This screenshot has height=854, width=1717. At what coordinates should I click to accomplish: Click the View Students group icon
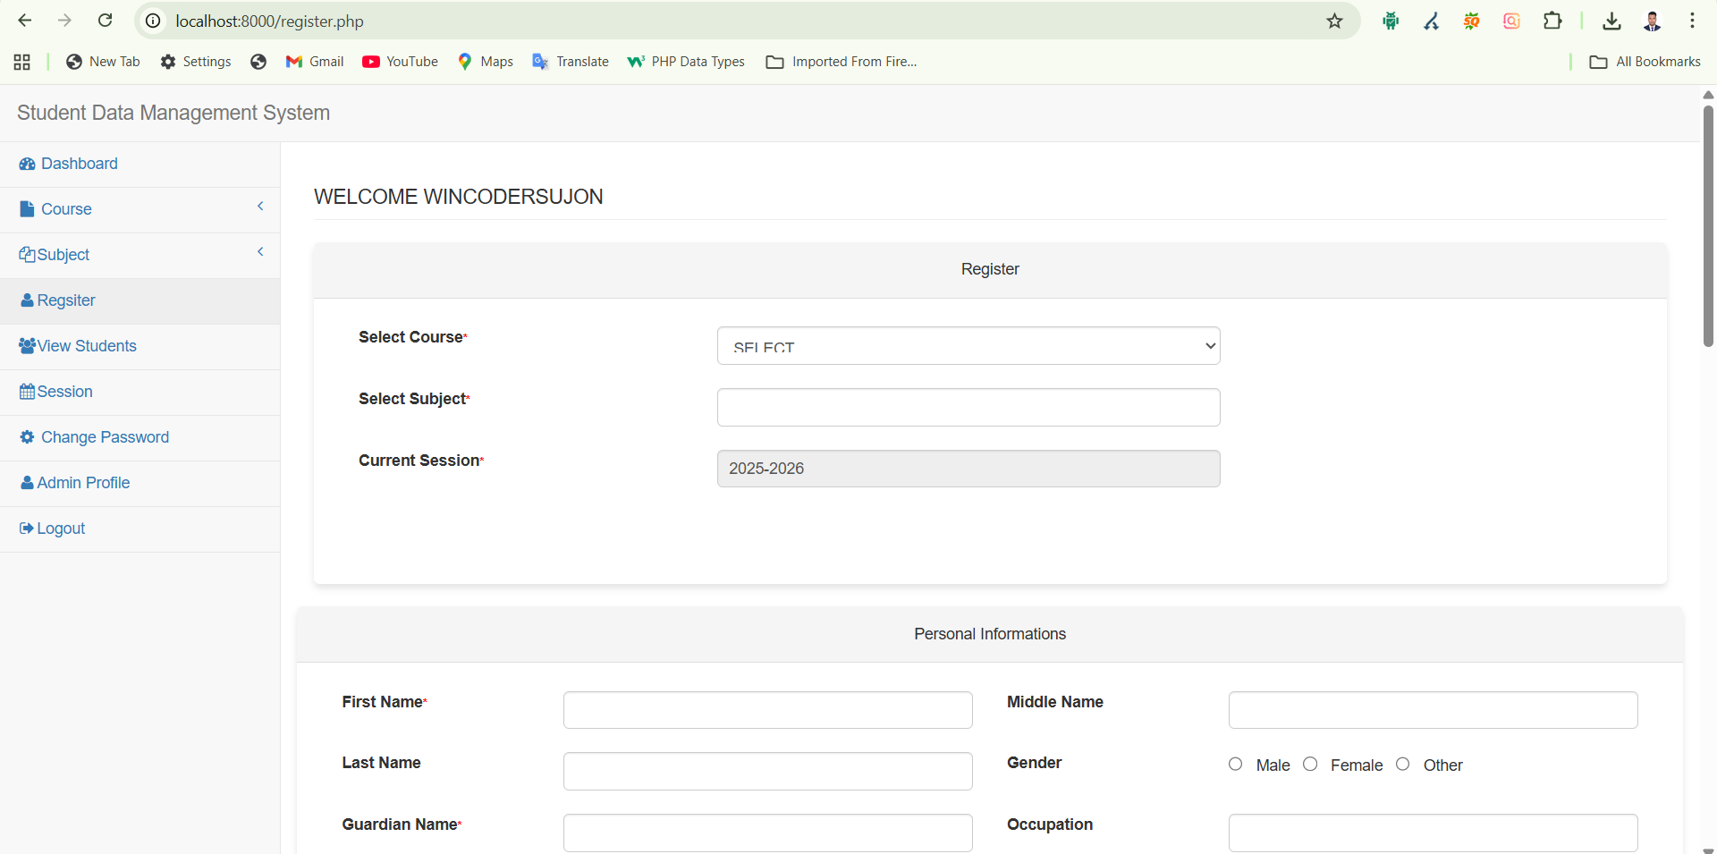pos(27,346)
